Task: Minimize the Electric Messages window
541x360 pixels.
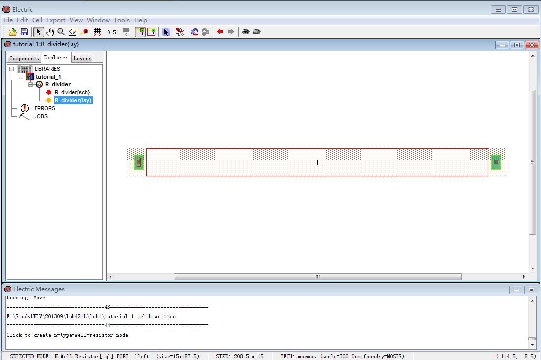Action: (x=516, y=290)
